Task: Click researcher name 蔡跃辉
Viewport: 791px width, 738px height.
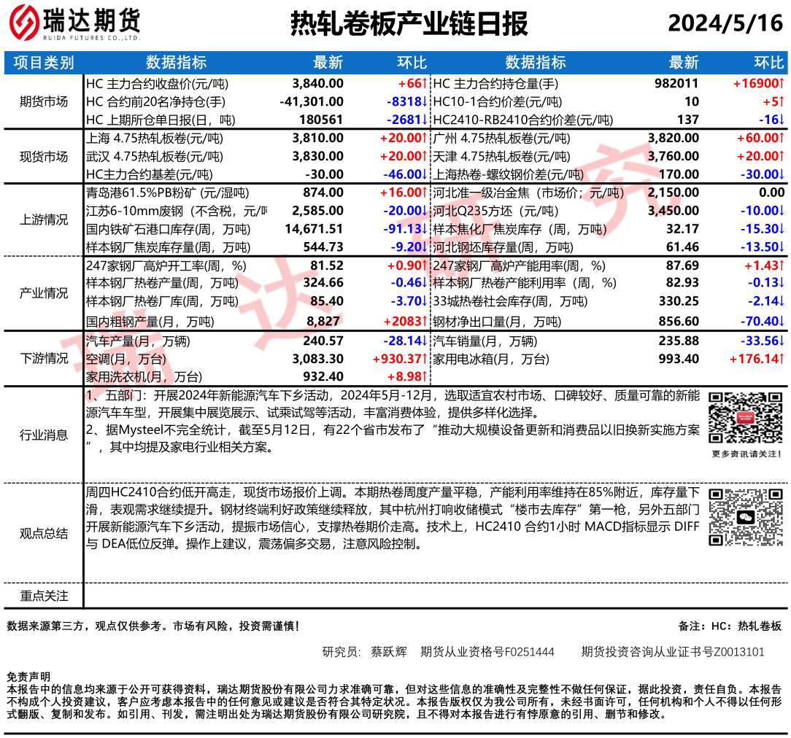Action: 388,651
